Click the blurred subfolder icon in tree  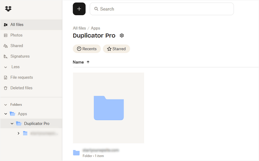coord(25,133)
